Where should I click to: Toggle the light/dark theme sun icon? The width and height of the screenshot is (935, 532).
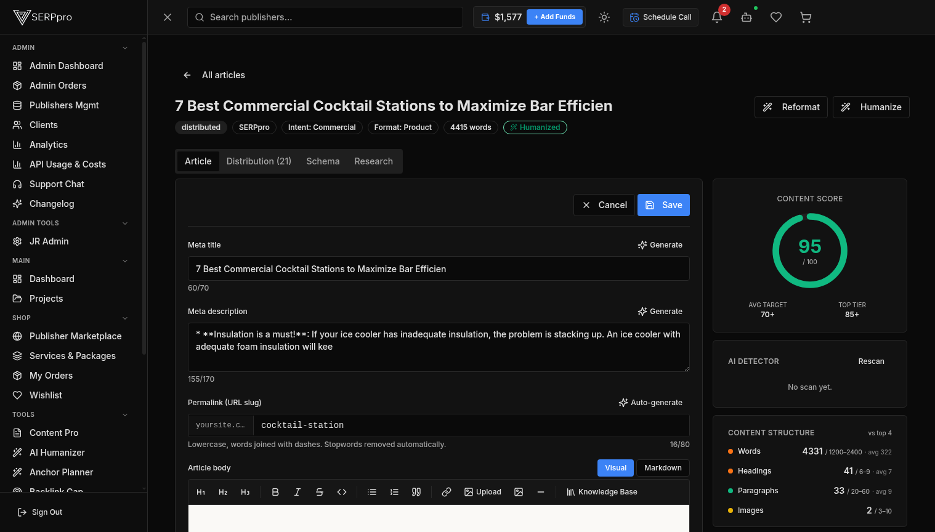pyautogui.click(x=604, y=17)
